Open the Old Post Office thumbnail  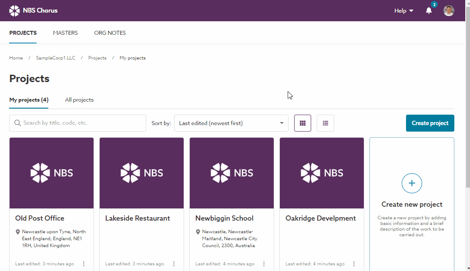coord(51,173)
